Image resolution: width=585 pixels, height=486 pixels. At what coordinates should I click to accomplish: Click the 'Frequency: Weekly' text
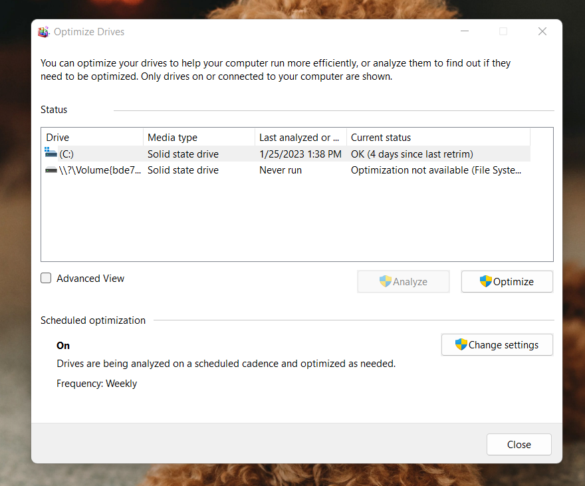pyautogui.click(x=96, y=384)
